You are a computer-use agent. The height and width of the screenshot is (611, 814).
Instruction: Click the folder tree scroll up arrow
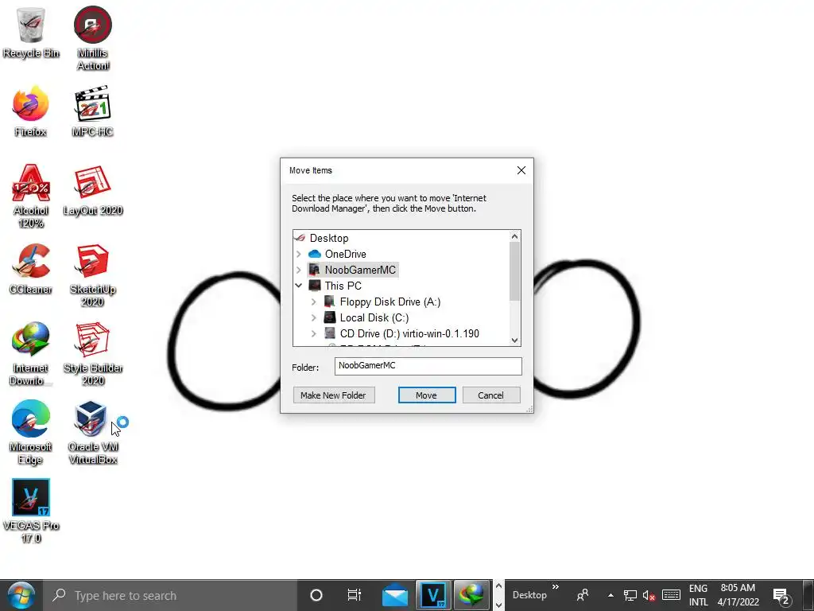[514, 236]
